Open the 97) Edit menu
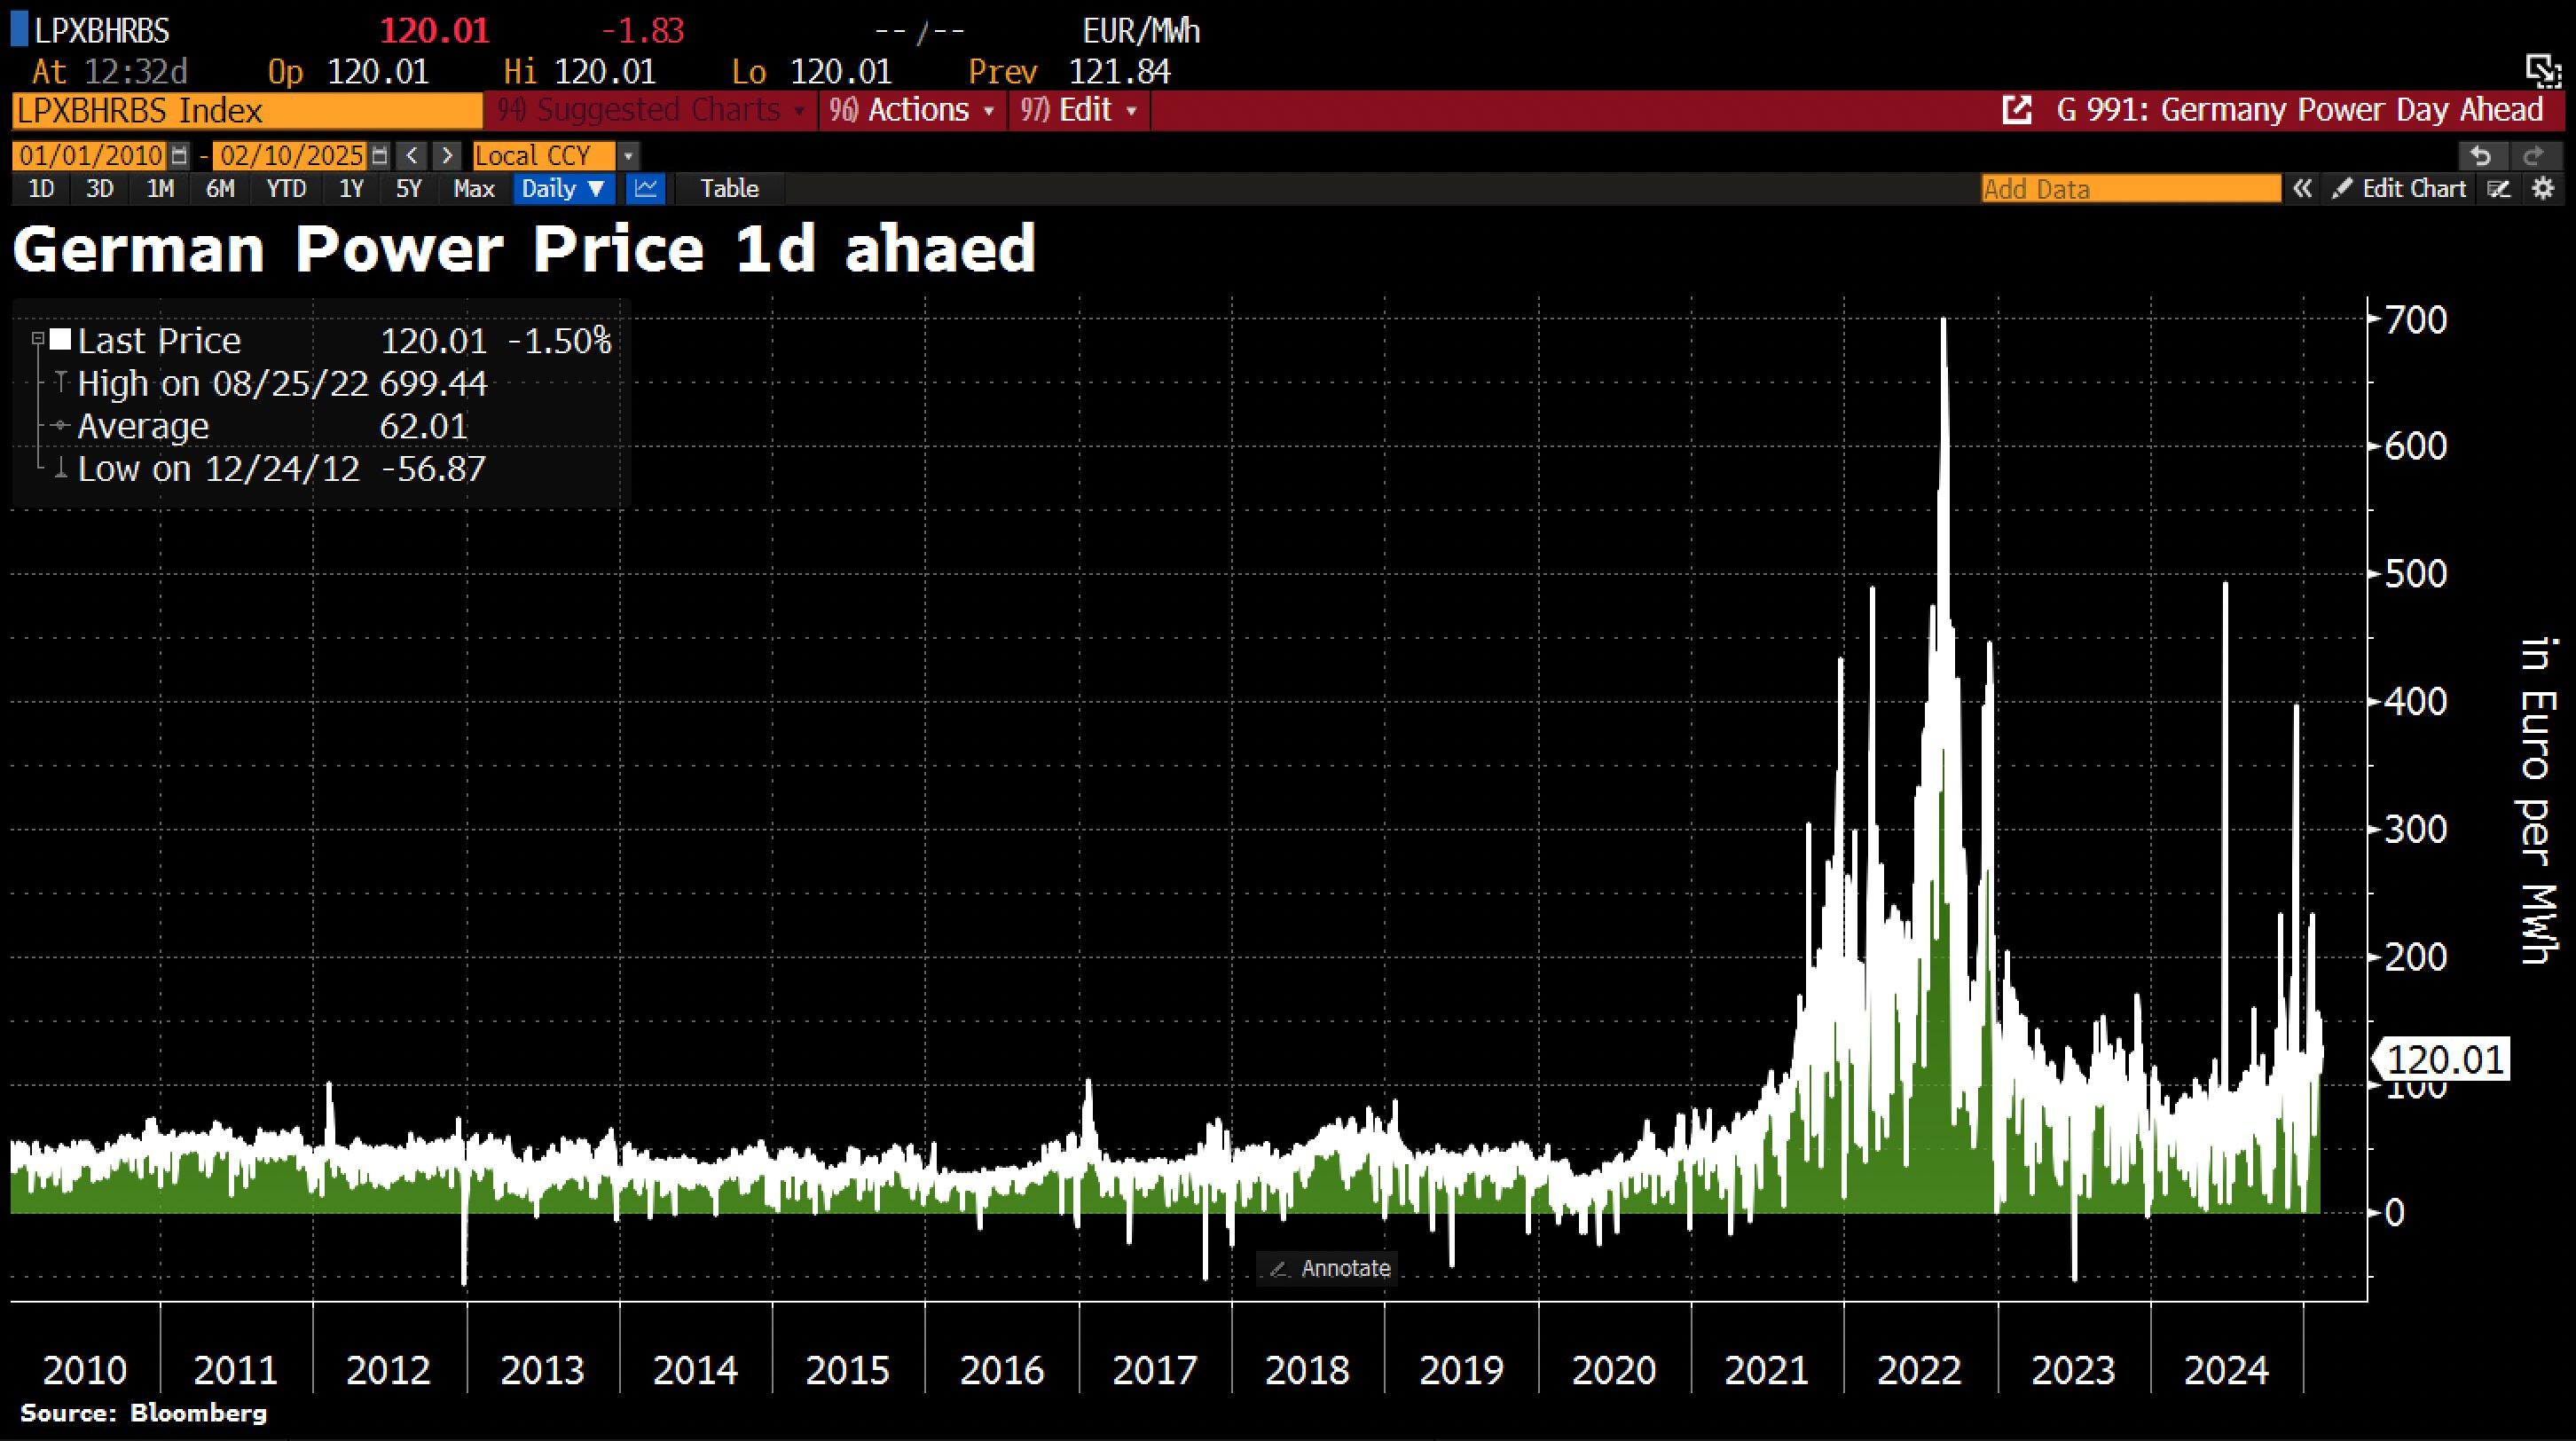The height and width of the screenshot is (1441, 2576). 1079,110
